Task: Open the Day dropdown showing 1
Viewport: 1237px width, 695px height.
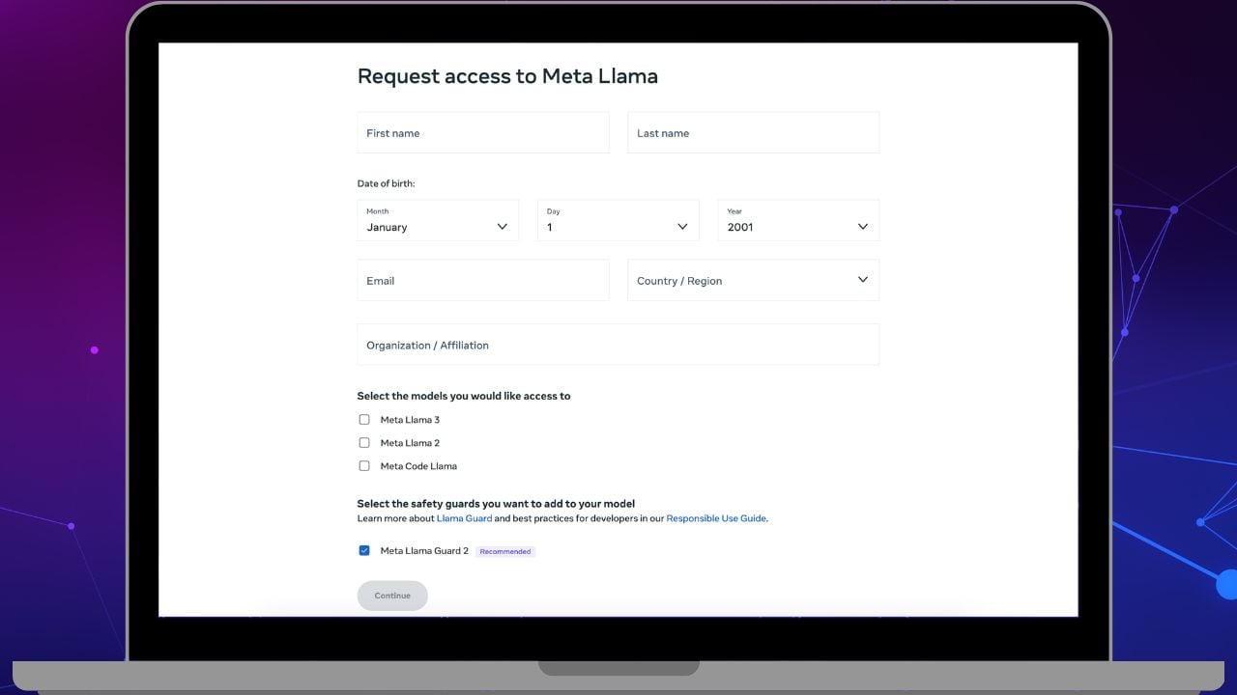Action: (618, 220)
